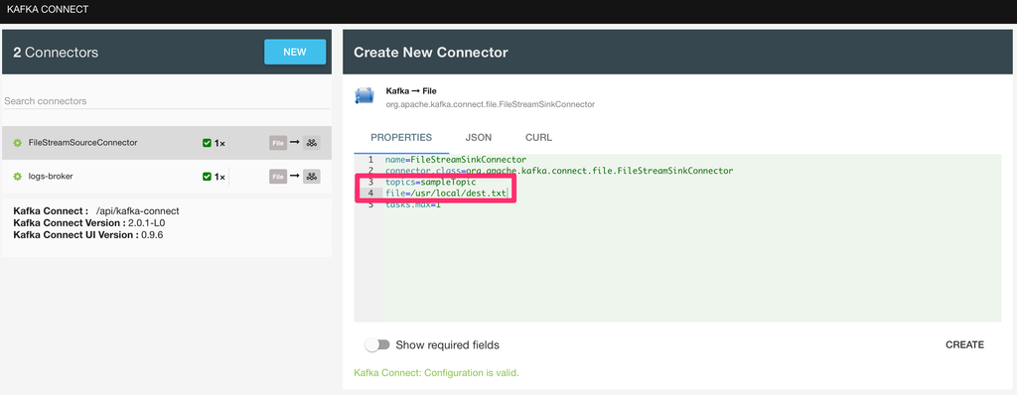Screen dimensions: 1017x395
Task: Click the 1× task count for FileStreamSourceConnector
Action: [219, 143]
